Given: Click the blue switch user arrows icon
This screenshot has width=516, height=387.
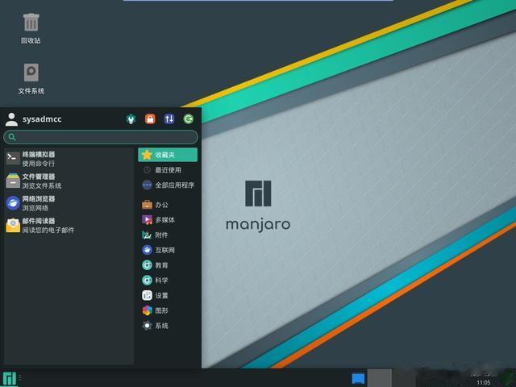Looking at the screenshot, I should [x=169, y=119].
